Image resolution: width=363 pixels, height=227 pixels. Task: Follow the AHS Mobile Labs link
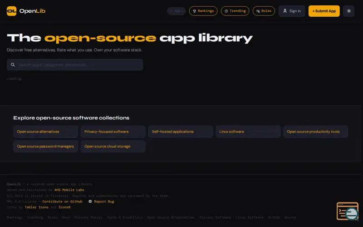click(69, 190)
